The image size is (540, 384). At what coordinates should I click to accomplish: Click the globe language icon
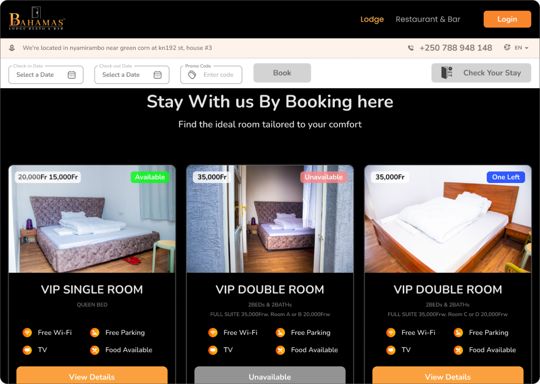[x=507, y=47]
